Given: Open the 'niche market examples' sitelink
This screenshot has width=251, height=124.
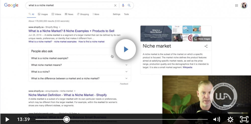Looking at the screenshot, I should (65, 41).
